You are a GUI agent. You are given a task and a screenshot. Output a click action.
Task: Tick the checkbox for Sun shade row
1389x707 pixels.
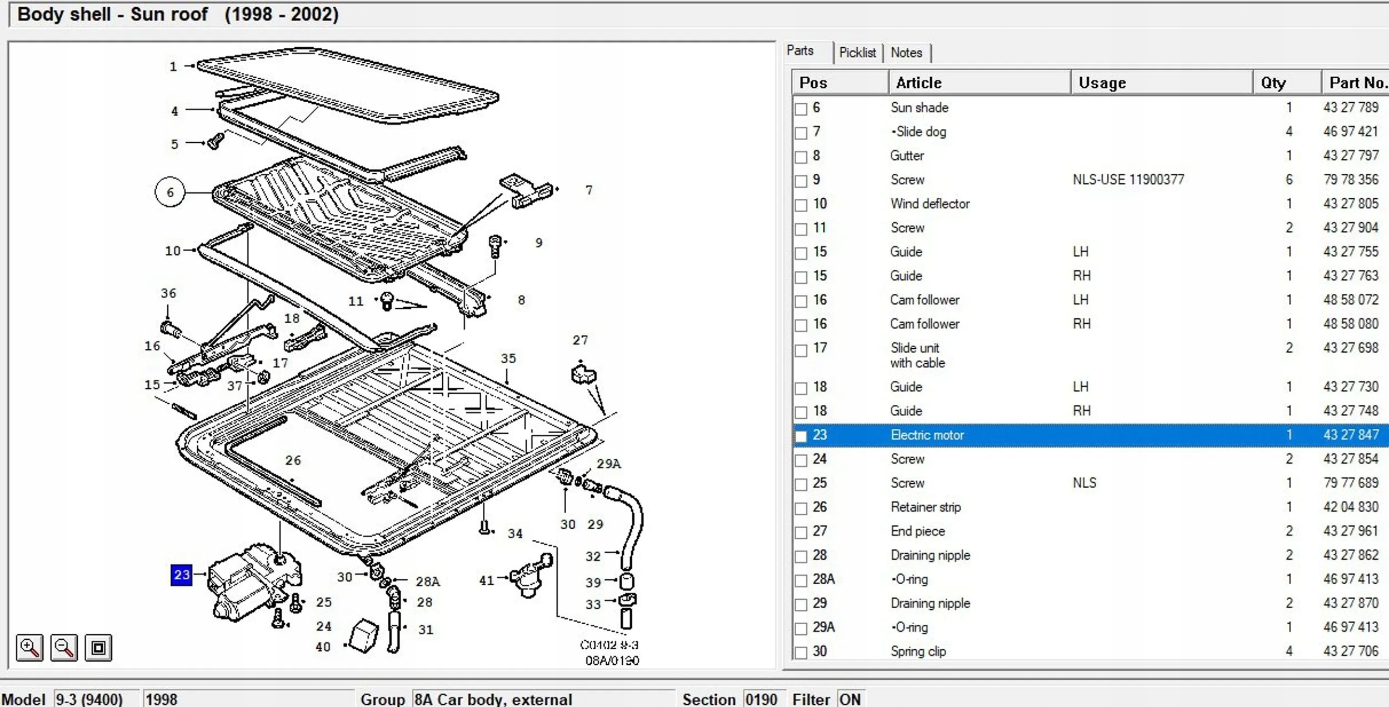pos(801,109)
